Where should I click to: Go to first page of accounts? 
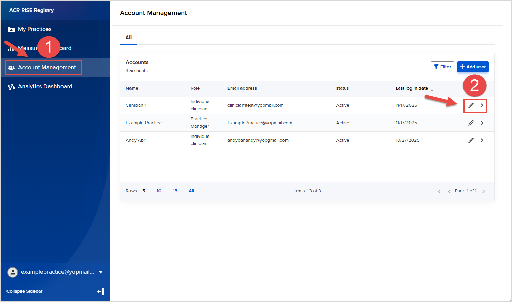pyautogui.click(x=438, y=191)
